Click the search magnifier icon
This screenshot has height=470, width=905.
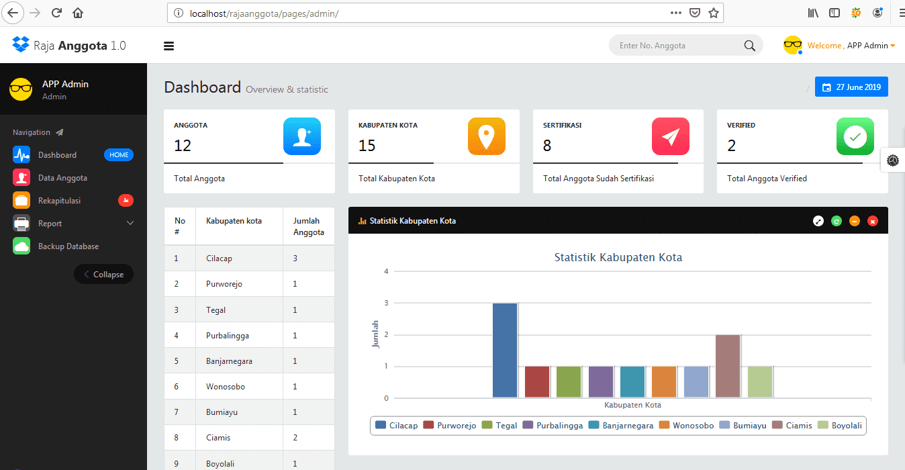[x=749, y=45]
